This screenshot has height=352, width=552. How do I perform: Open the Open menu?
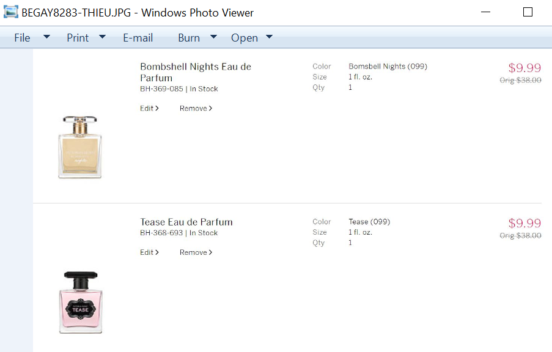tap(245, 38)
